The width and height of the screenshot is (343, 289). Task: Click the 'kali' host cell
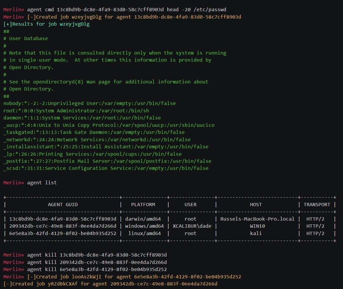click(x=256, y=233)
